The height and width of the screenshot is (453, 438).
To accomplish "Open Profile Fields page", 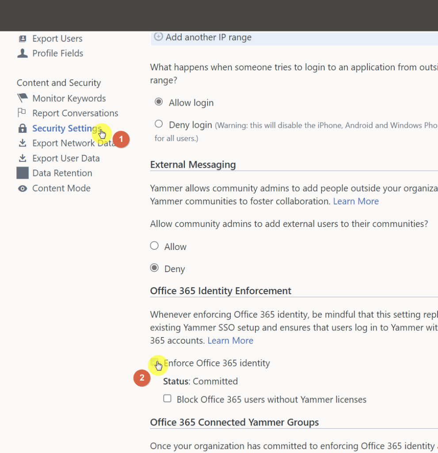I will 58,54.
